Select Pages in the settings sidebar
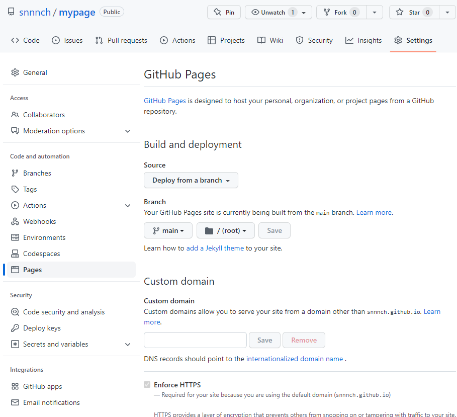This screenshot has width=457, height=417. 72,270
